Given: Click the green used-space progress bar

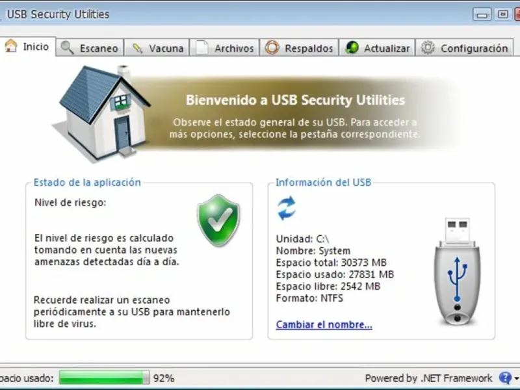Looking at the screenshot, I should [104, 378].
